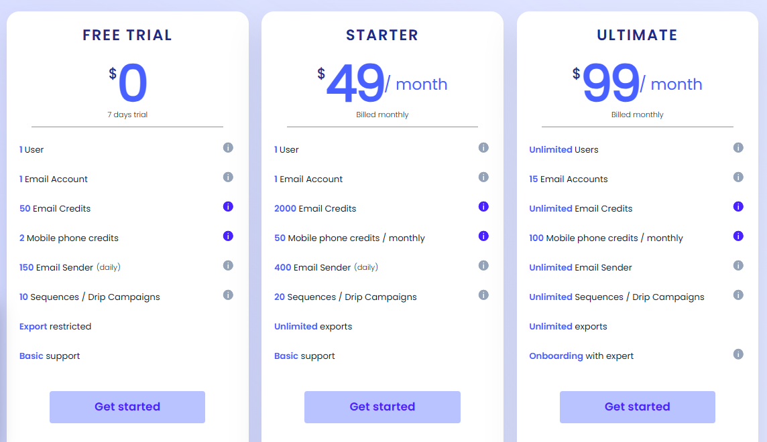Click Get started under Starter plan
Image resolution: width=767 pixels, height=442 pixels.
pyautogui.click(x=382, y=407)
